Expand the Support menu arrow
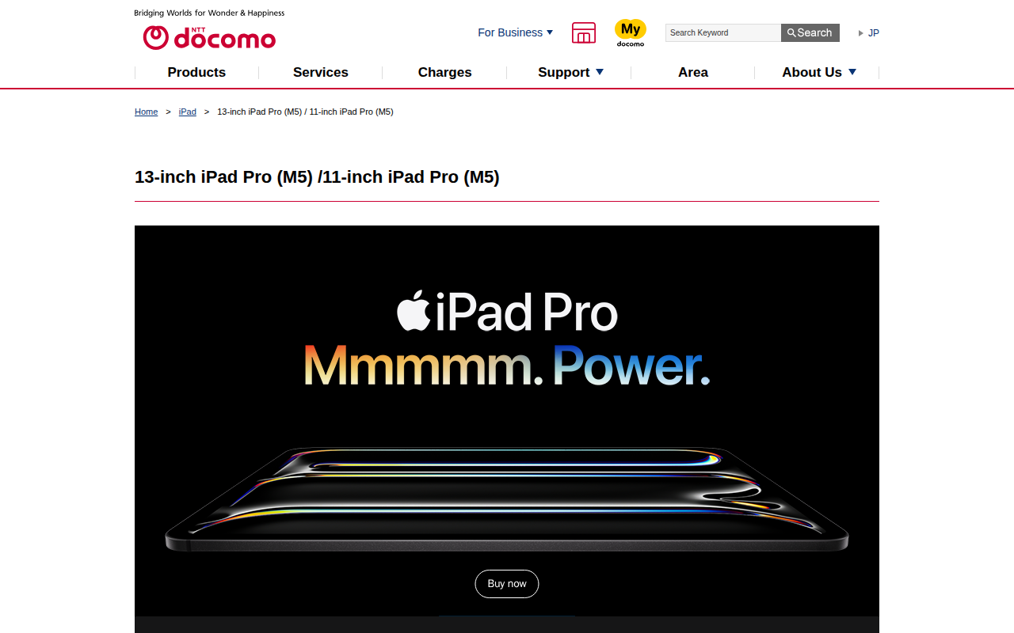The image size is (1014, 633). point(600,72)
